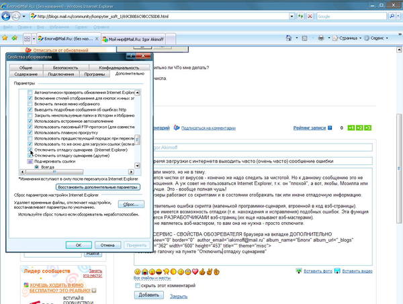The width and height of the screenshot is (403, 304).
Task: Click into the address bar URL field
Action: pyautogui.click(x=159, y=16)
